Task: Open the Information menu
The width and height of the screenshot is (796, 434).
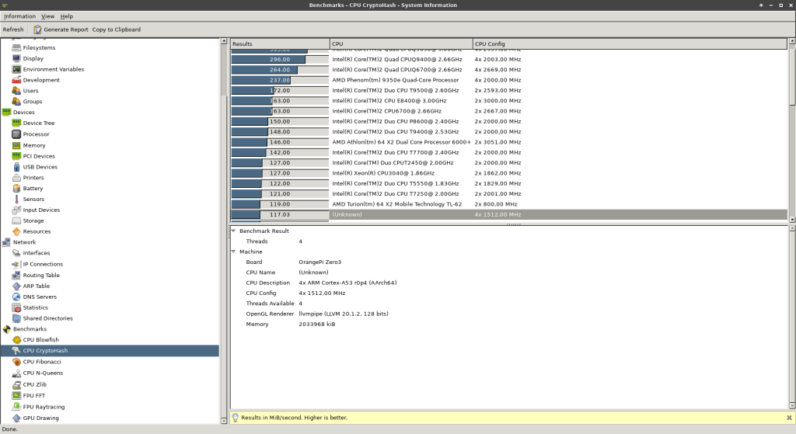Action: tap(19, 16)
